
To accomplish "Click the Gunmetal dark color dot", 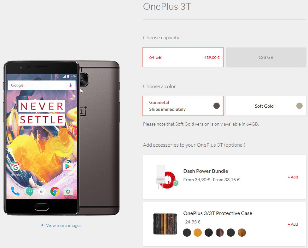I will pyautogui.click(x=217, y=106).
